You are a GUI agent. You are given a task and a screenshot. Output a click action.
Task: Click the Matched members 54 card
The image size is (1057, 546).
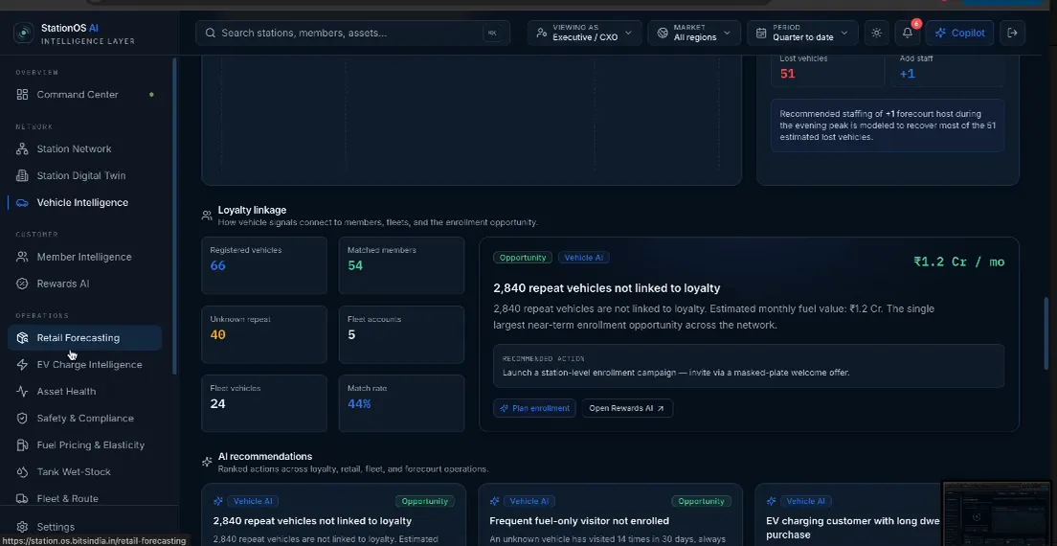[x=401, y=265]
